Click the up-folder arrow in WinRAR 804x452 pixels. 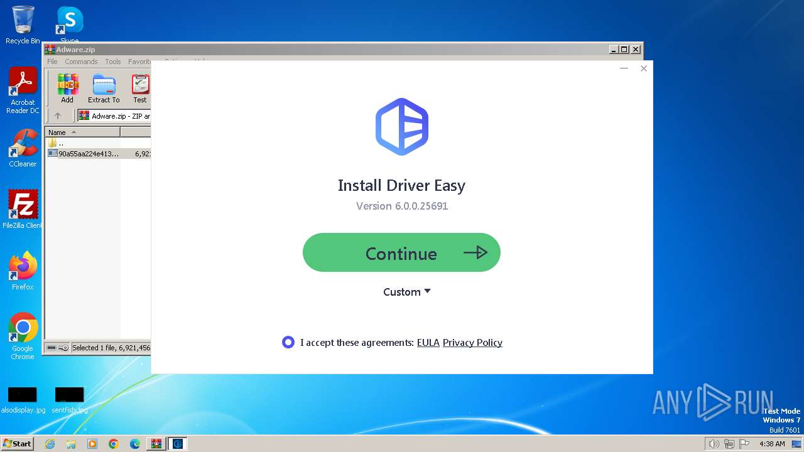58,116
